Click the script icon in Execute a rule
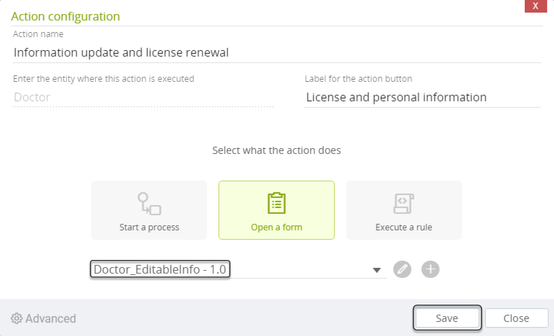Viewport: 554px width, 336px height. click(x=404, y=204)
